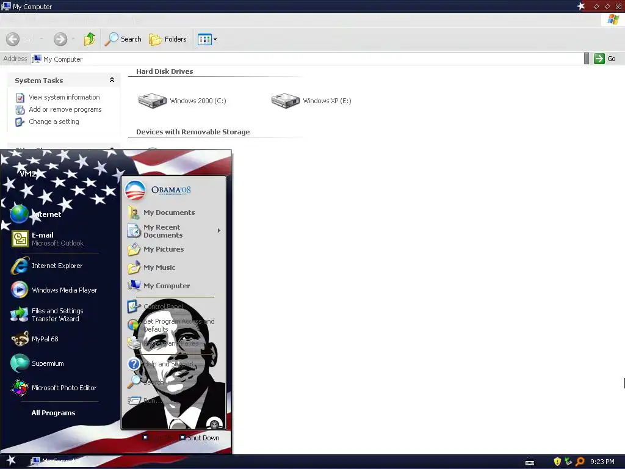The width and height of the screenshot is (625, 469).
Task: Open Microsoft Photo Editor
Action: [x=54, y=388]
